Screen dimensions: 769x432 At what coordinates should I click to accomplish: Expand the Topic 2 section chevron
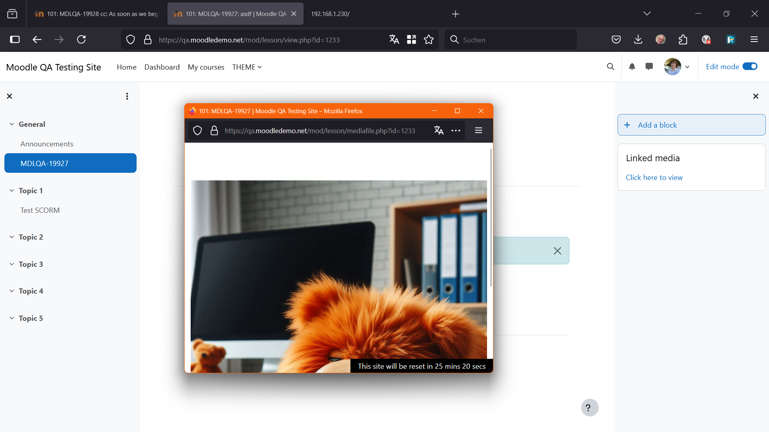pyautogui.click(x=12, y=237)
